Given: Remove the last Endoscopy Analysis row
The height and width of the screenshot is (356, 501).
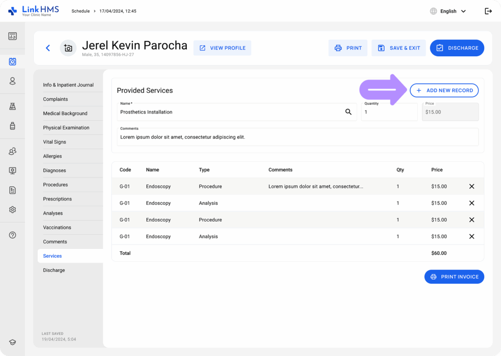Looking at the screenshot, I should 472,237.
